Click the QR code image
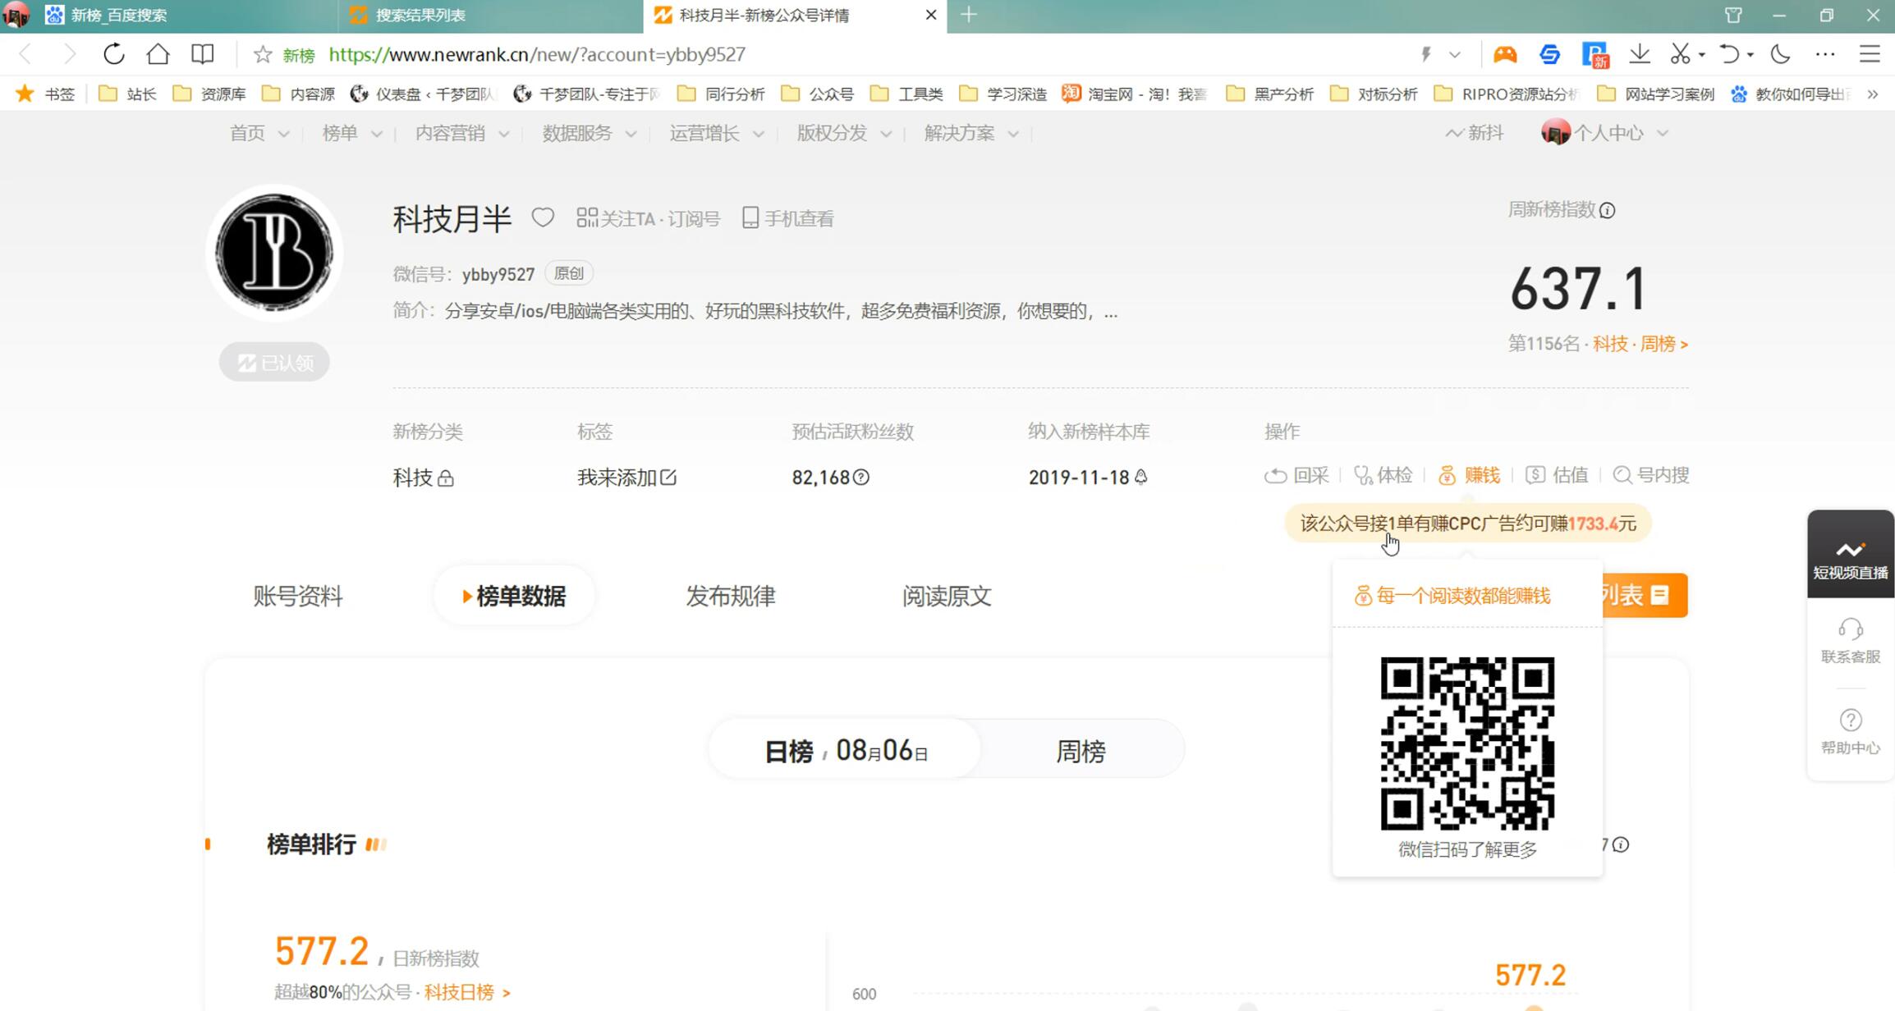The height and width of the screenshot is (1011, 1895). [x=1467, y=743]
